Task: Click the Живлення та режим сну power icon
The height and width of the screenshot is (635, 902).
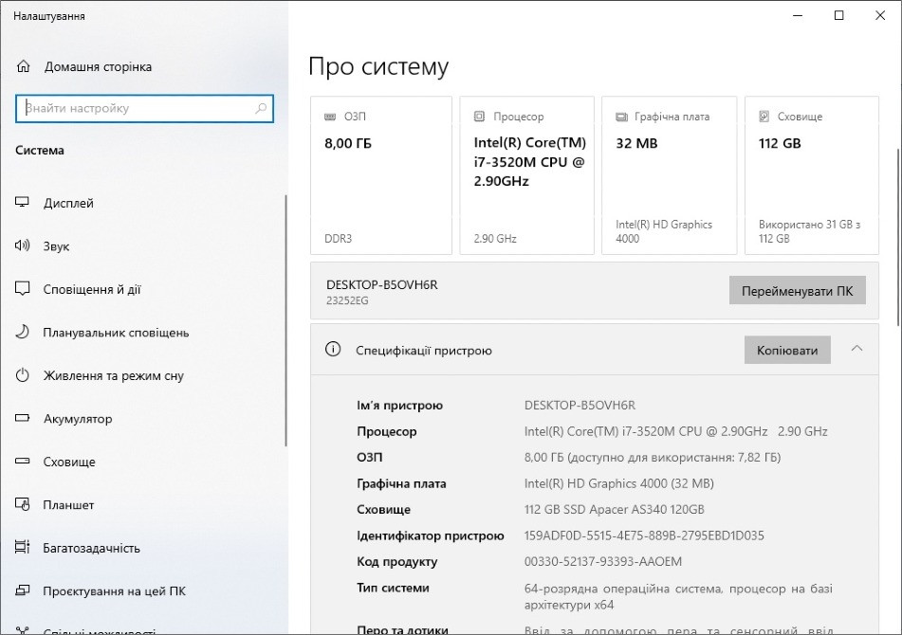Action: [x=22, y=375]
